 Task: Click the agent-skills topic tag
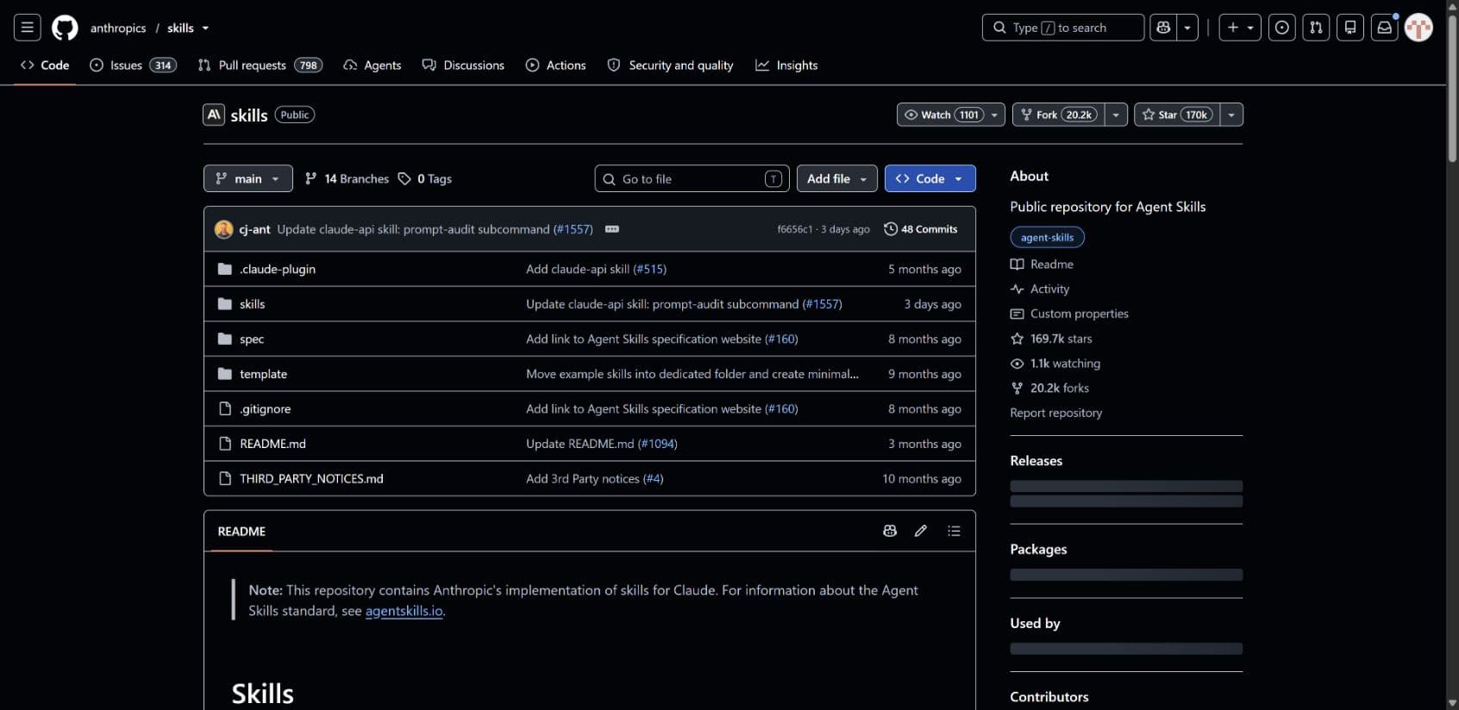[1047, 237]
